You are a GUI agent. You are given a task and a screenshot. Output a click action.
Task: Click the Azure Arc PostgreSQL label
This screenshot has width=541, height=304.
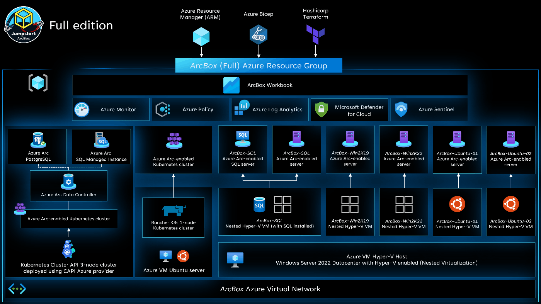pos(39,156)
